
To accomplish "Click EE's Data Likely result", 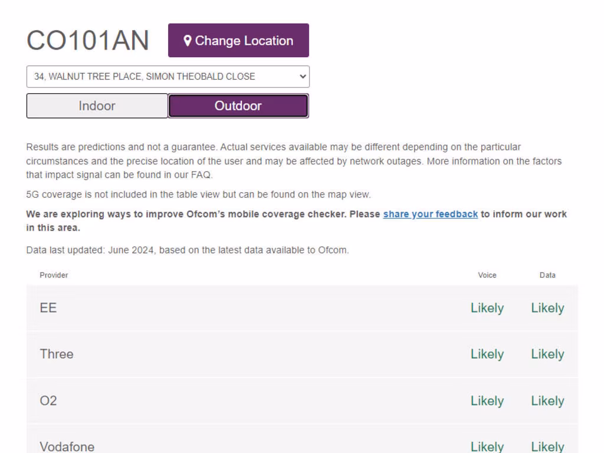I will point(547,308).
